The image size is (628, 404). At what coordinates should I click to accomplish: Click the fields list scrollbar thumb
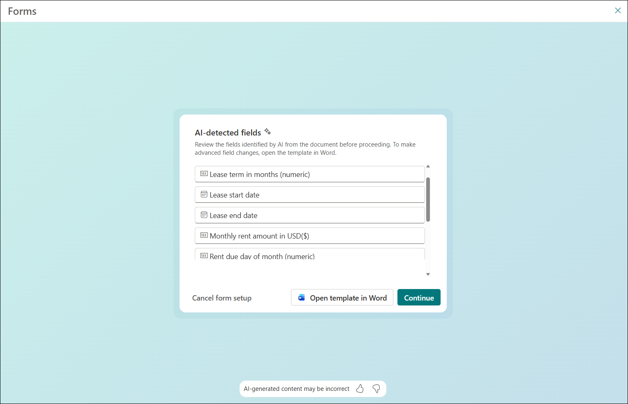point(428,200)
